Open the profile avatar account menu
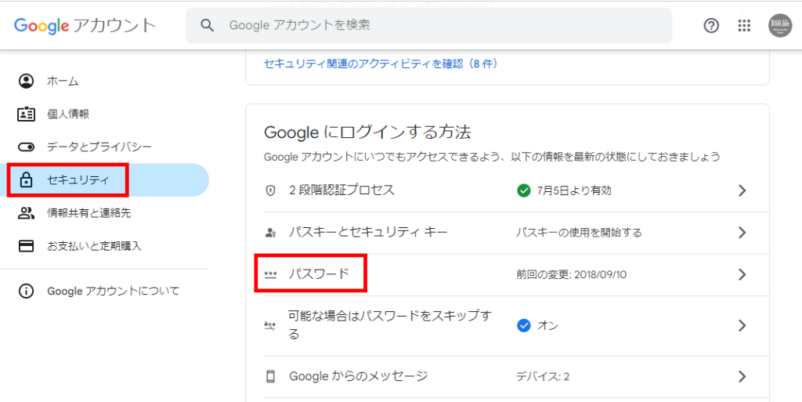The width and height of the screenshot is (802, 402). [x=780, y=25]
